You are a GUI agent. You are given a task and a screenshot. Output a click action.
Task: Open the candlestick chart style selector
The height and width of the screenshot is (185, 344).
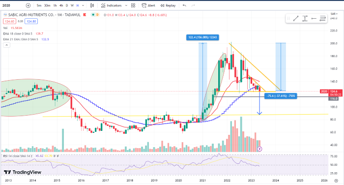[x=92, y=5]
